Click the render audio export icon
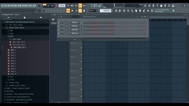The image size is (189, 106). (165, 6)
